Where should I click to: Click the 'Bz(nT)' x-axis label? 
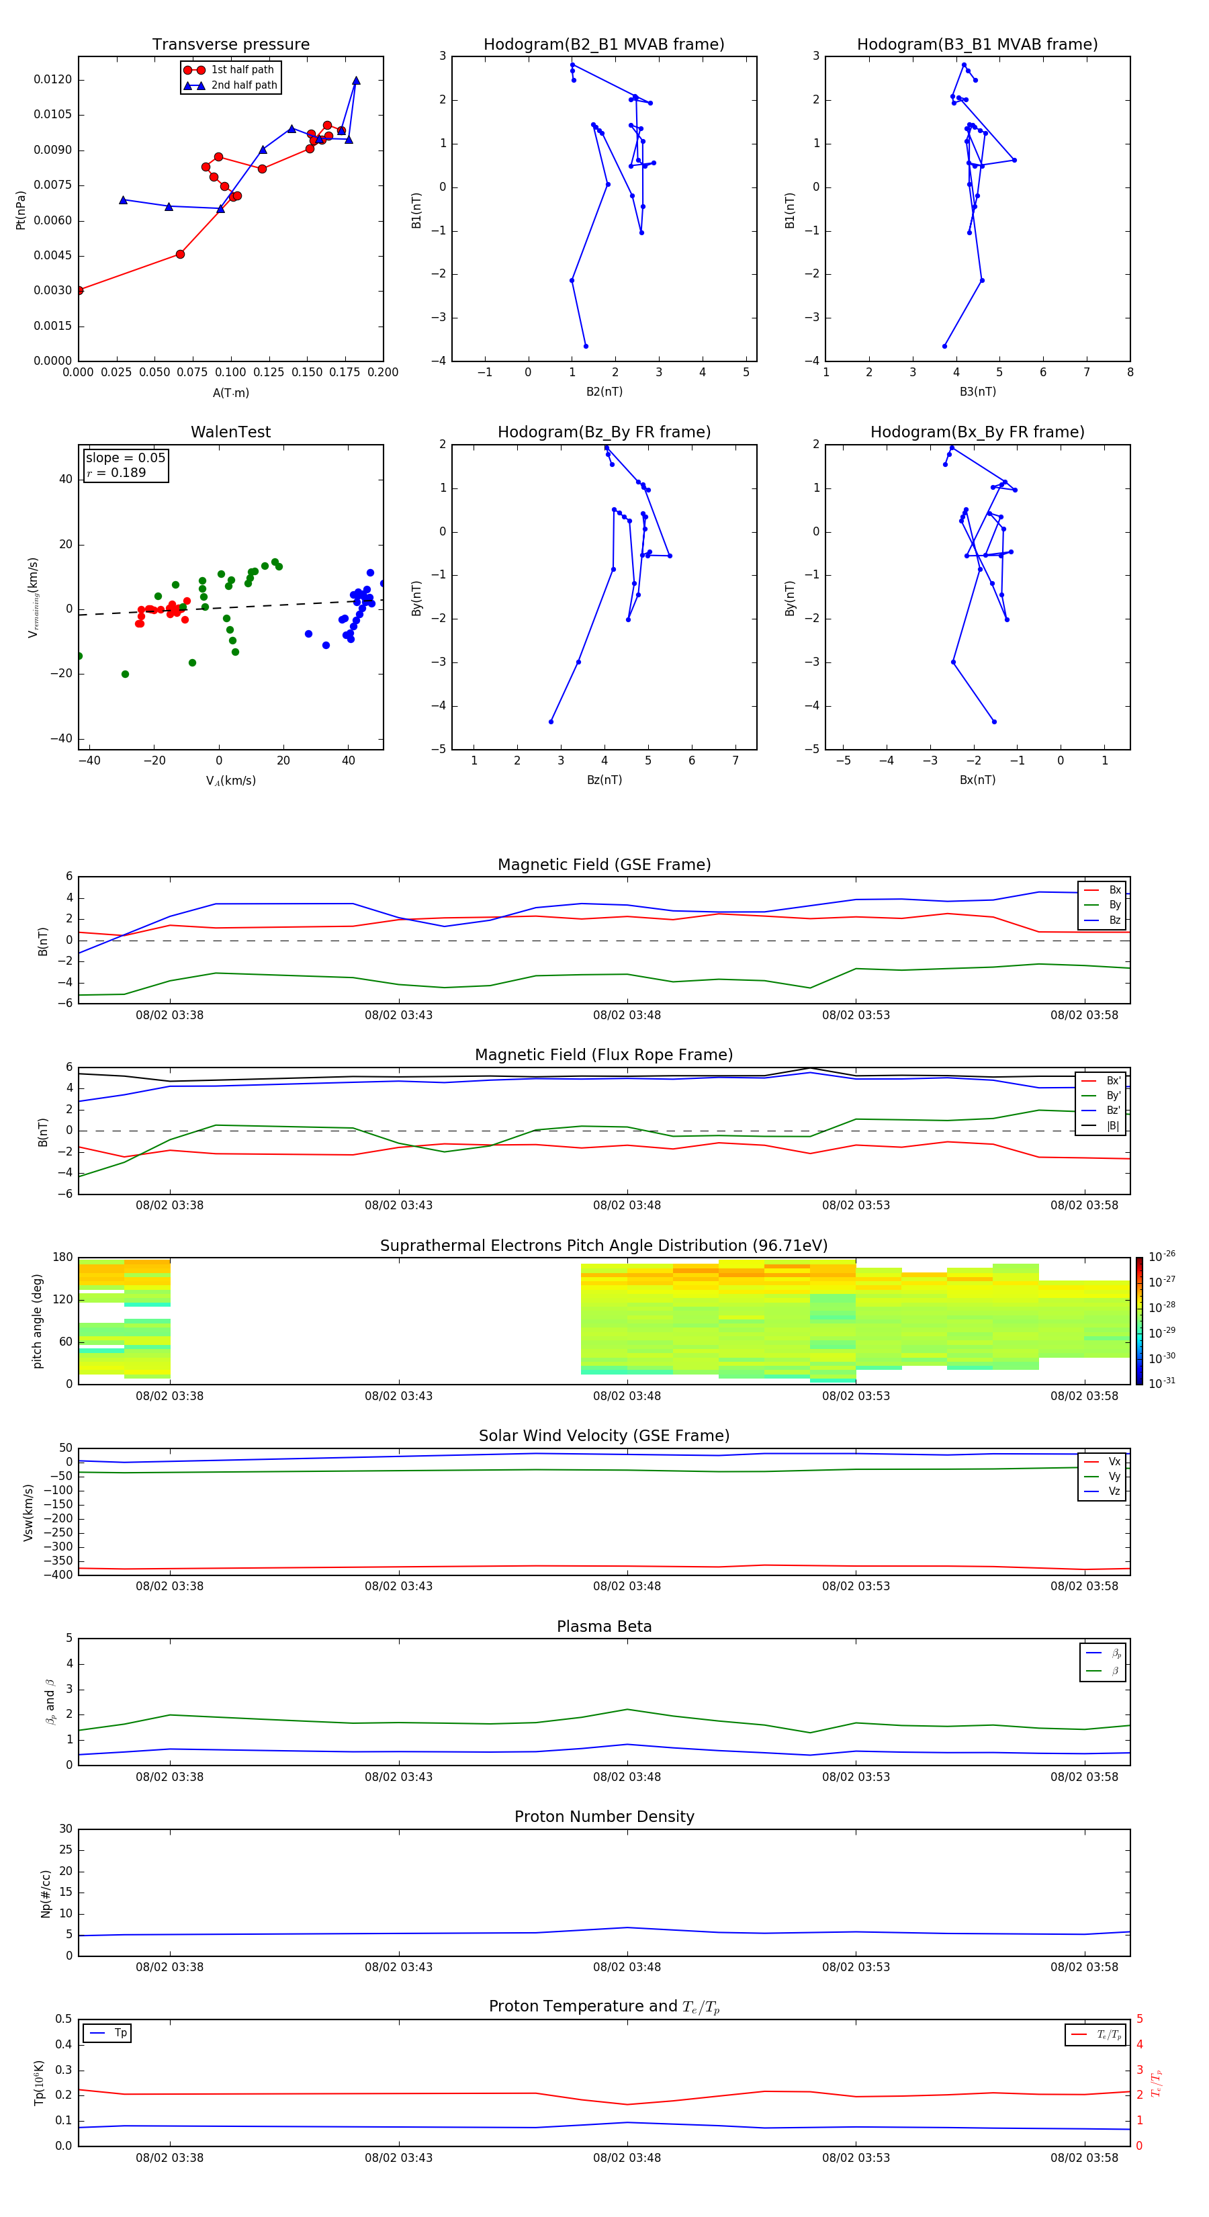(604, 780)
